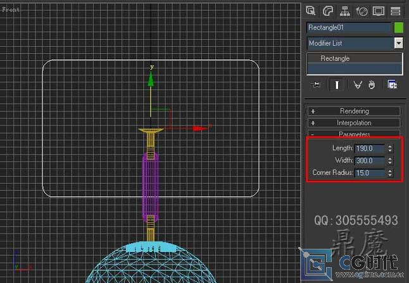The height and width of the screenshot is (283, 409).
Task: Click Remove Modifier from stack icon
Action: point(372,84)
